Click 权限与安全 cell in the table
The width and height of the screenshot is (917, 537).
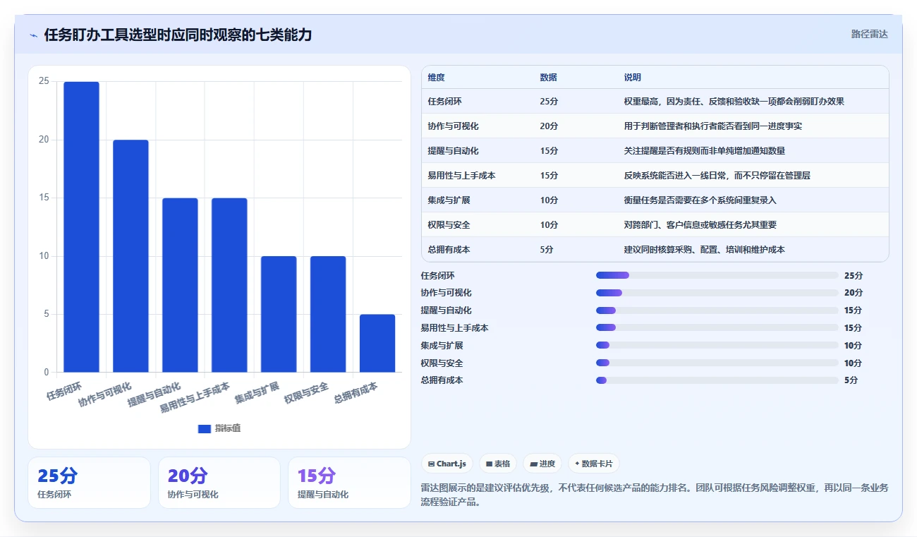click(449, 225)
